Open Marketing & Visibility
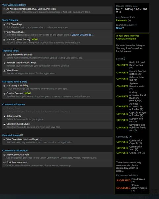Image resolution: width=159 pixels, height=199 pixels. (18, 86)
